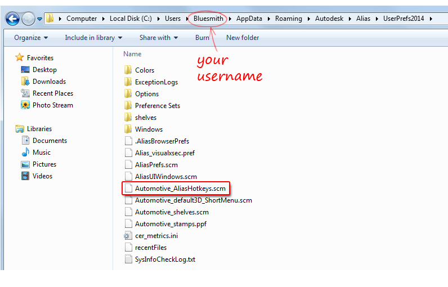Viewport: 448px width, 287px height.
Task: Select UserPrefs2014 breadcrumb in address bar
Action: click(x=404, y=19)
